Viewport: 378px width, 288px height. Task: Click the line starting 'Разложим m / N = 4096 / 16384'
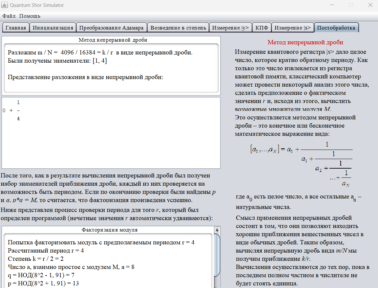click(x=100, y=52)
